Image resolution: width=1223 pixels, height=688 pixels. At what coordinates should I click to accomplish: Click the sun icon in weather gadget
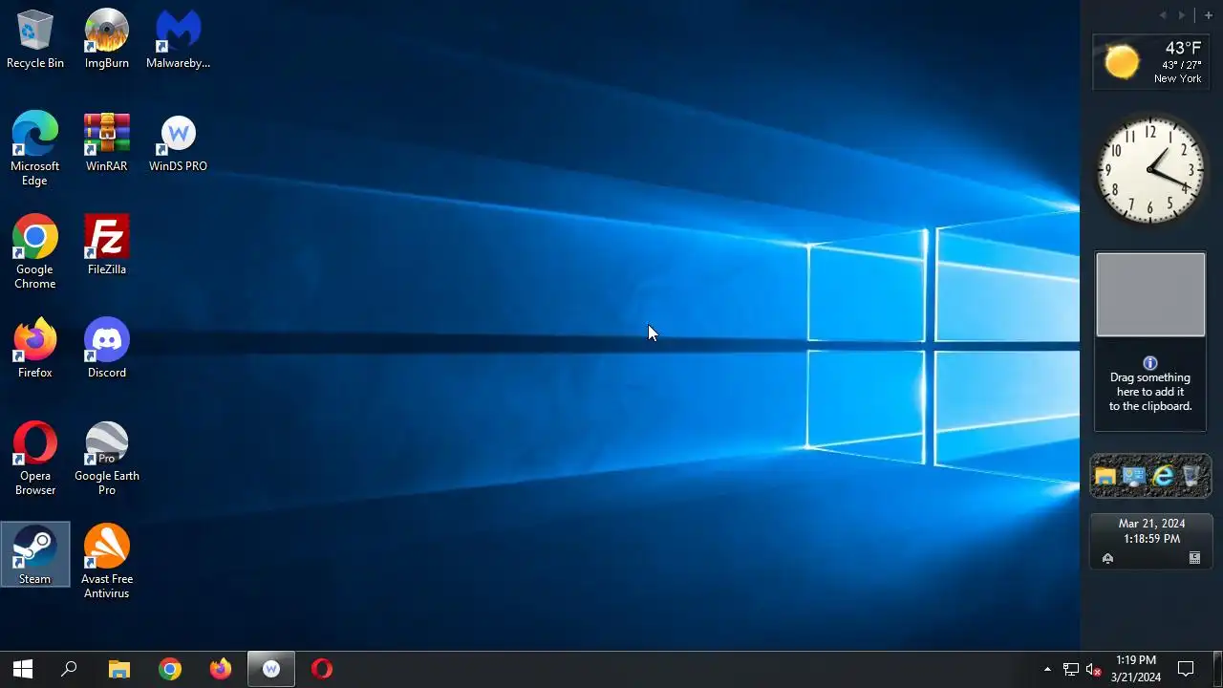[x=1122, y=62]
